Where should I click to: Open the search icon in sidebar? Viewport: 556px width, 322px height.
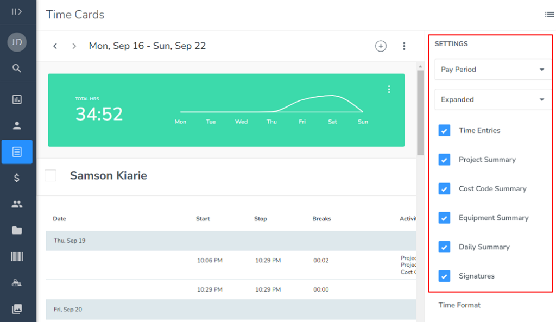(x=17, y=68)
